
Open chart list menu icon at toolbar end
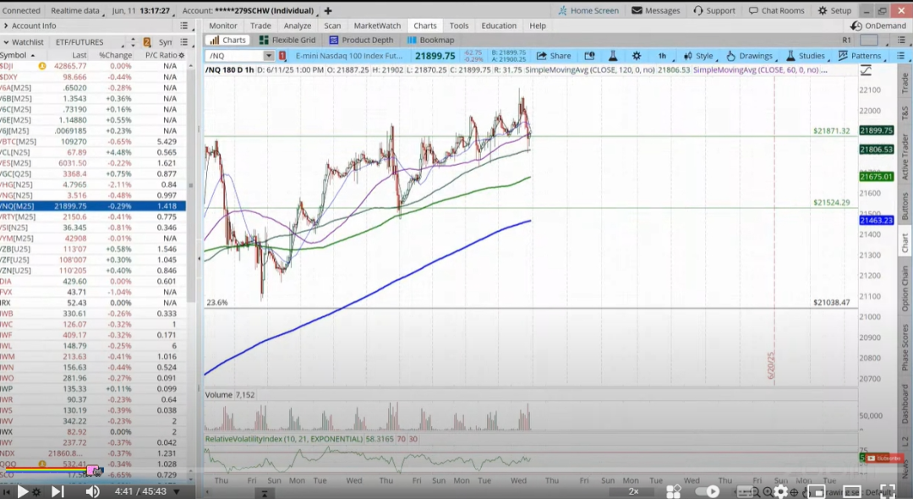click(901, 56)
